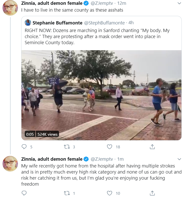
Task: Retweet the second tweet showing 1 retweet
Action: tap(67, 193)
